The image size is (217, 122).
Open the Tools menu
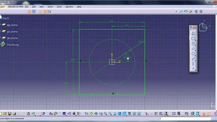coord(59,7)
